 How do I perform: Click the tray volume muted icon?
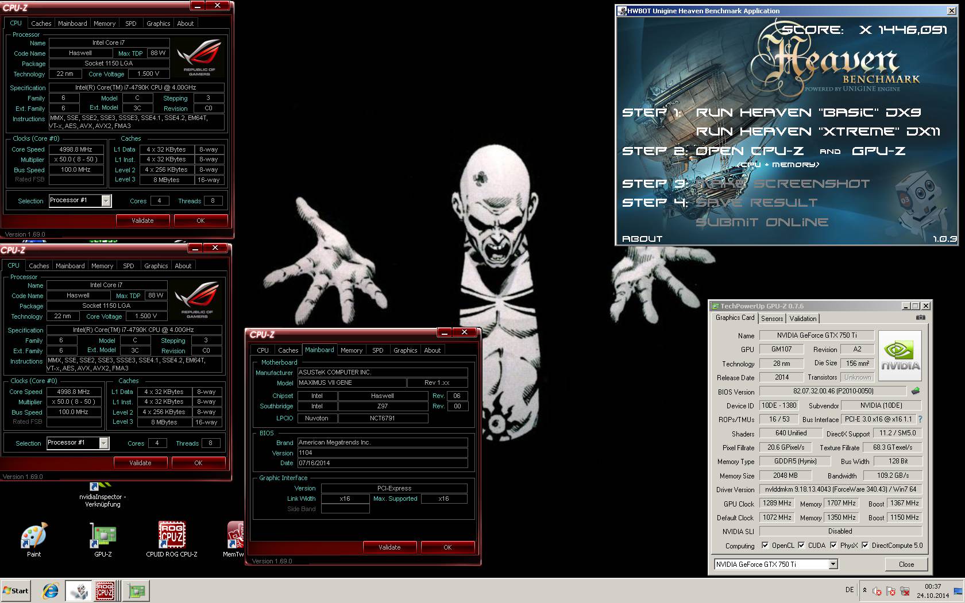[877, 591]
